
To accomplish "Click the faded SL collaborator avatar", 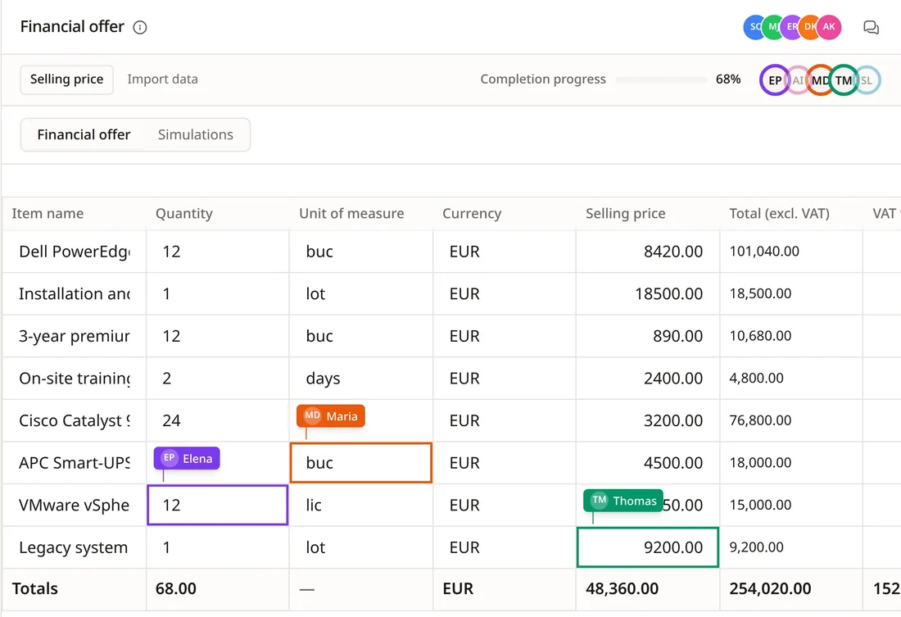I will [867, 80].
